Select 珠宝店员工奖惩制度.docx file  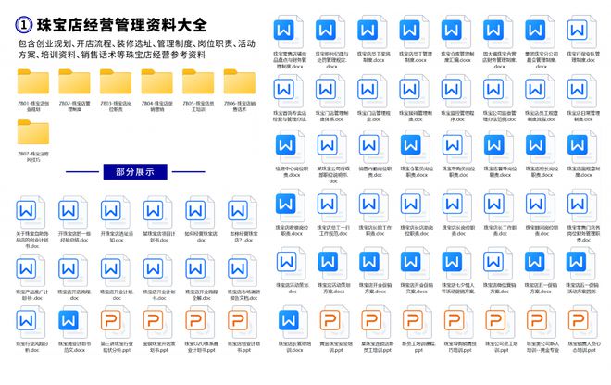click(x=372, y=32)
